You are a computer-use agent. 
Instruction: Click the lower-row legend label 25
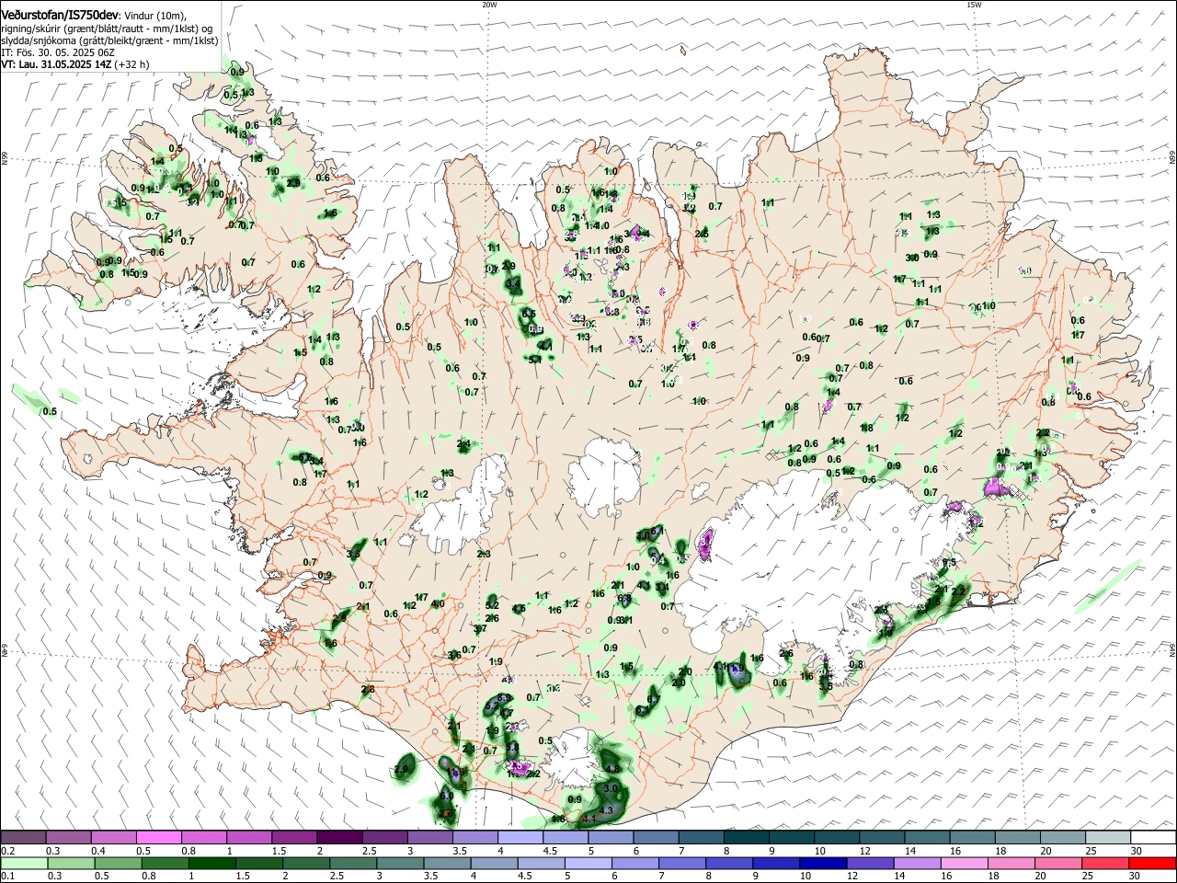click(1090, 876)
